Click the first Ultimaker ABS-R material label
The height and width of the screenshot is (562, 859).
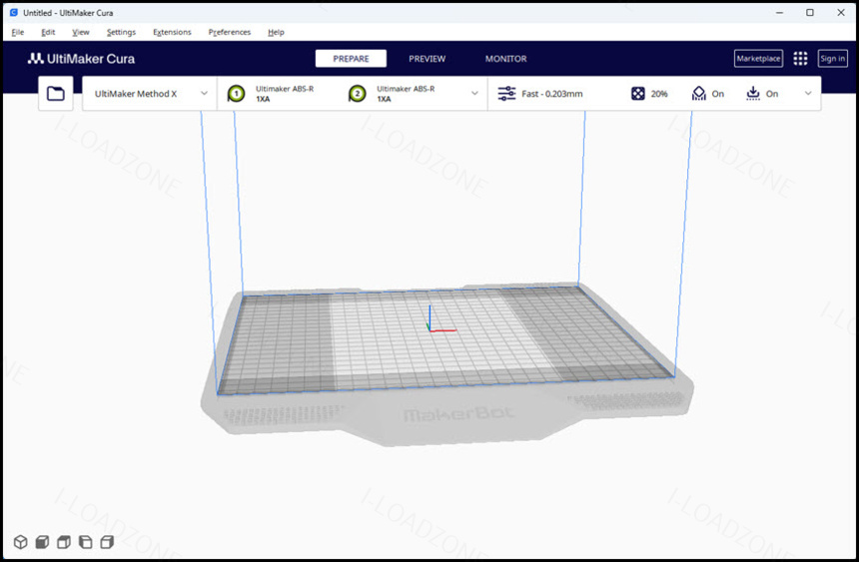pos(285,89)
